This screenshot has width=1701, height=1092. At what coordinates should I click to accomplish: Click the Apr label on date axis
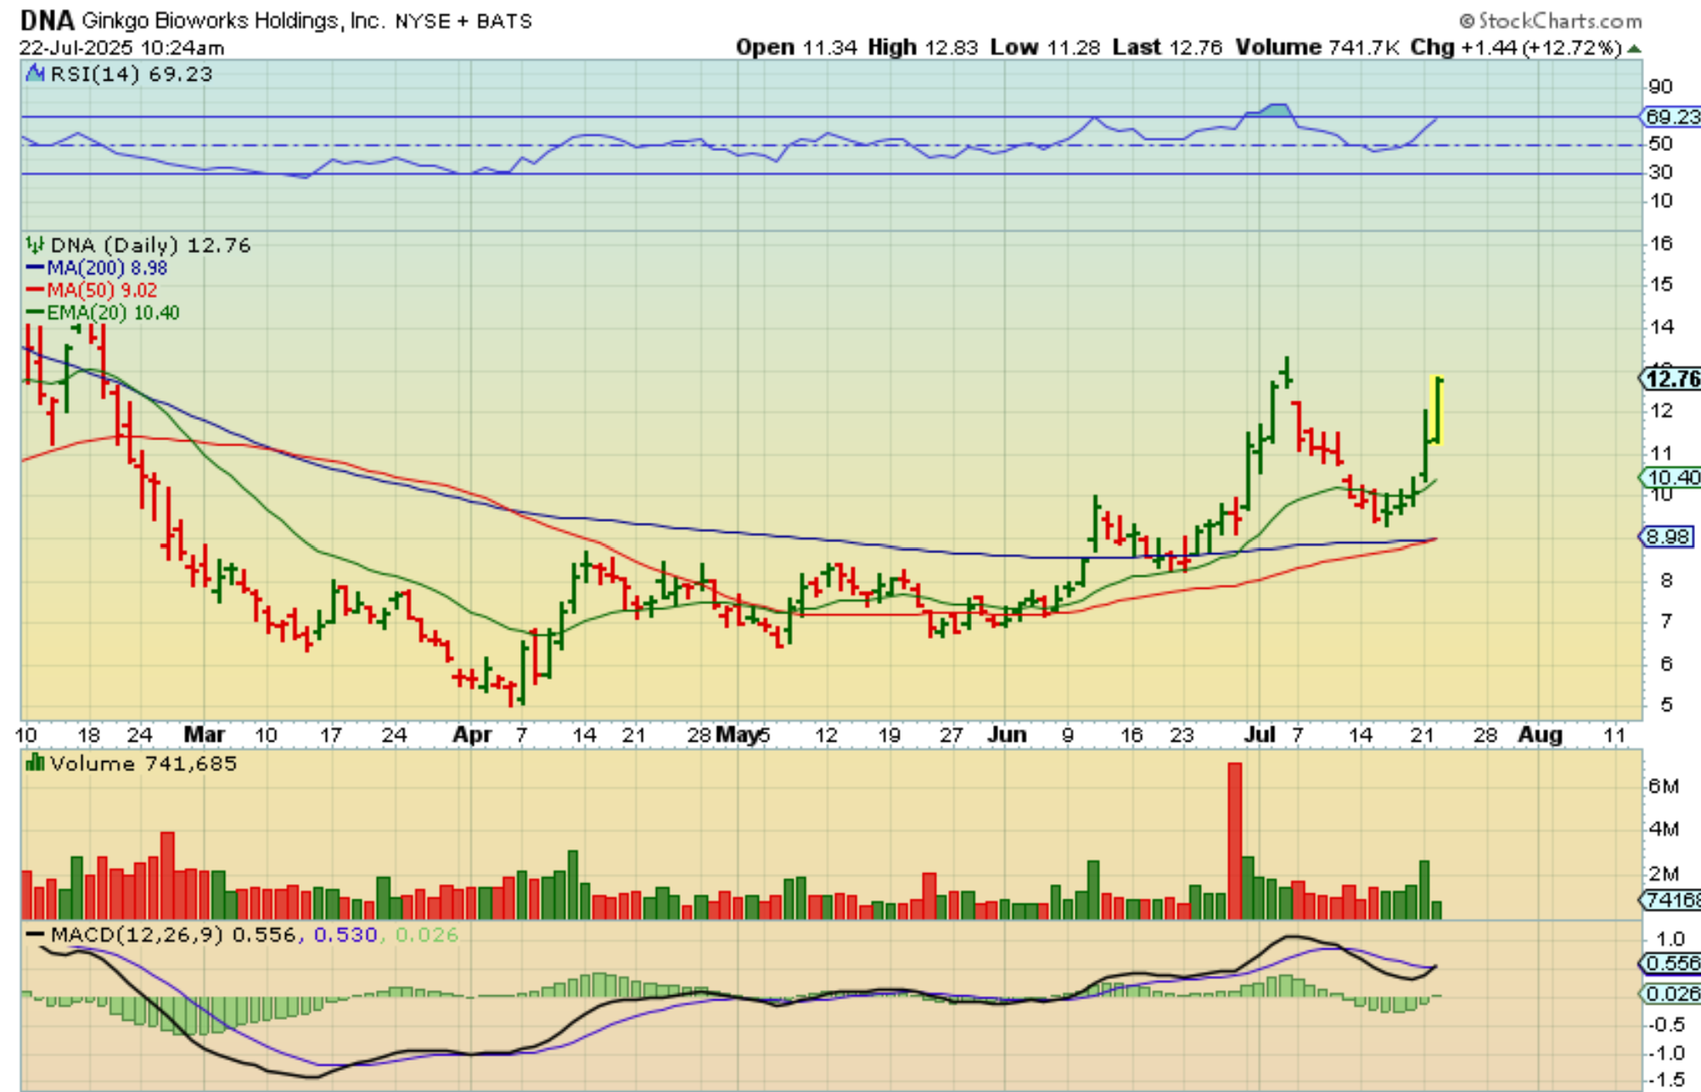472,735
